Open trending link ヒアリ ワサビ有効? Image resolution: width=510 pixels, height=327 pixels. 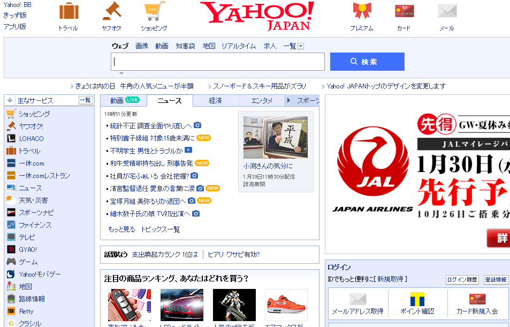tap(234, 255)
